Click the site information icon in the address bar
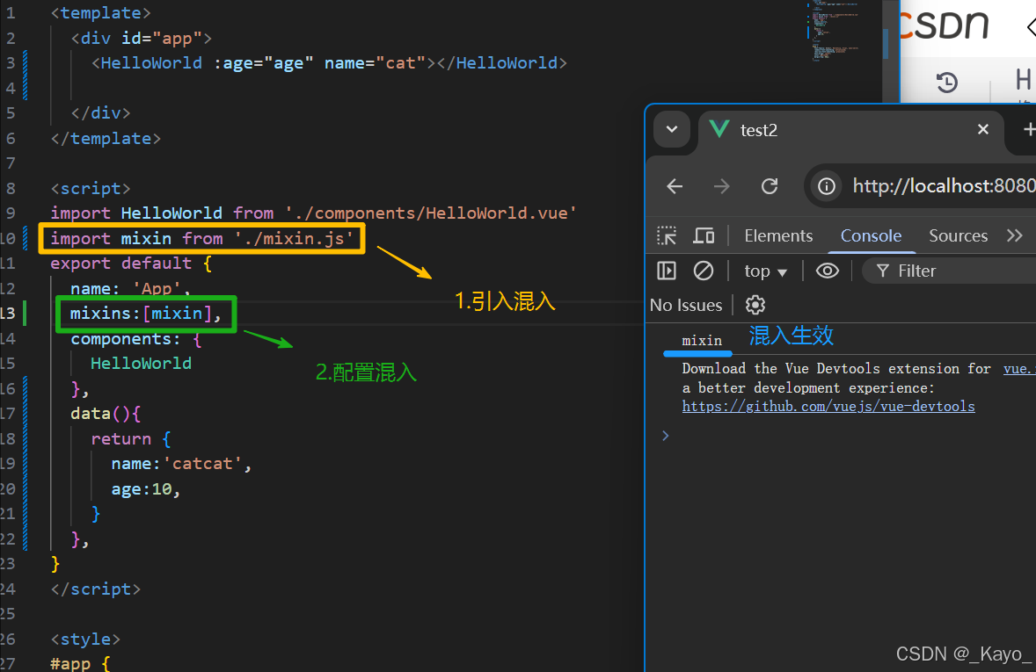The height and width of the screenshot is (672, 1036). point(825,185)
